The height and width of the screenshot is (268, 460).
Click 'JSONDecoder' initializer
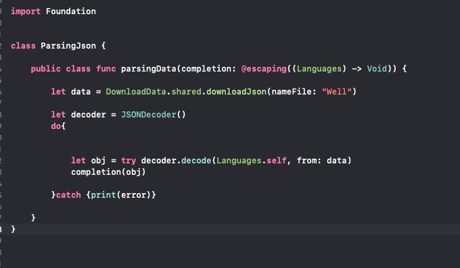(x=148, y=115)
